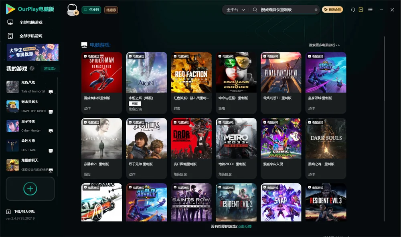Click PC icon next to 鬼谷八荒

51,92
